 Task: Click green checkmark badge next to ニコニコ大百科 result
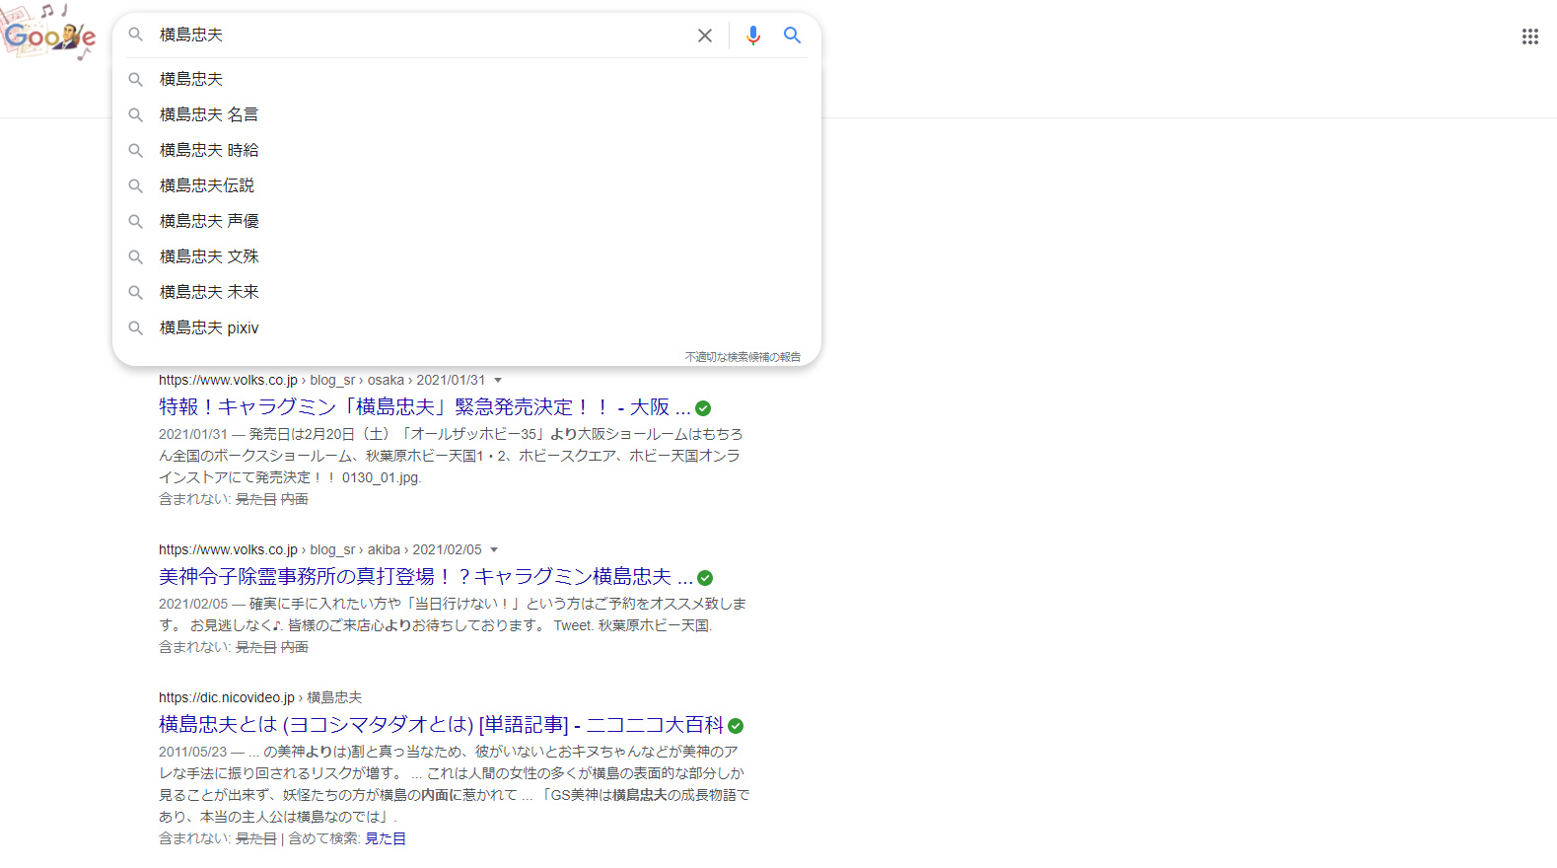(736, 726)
